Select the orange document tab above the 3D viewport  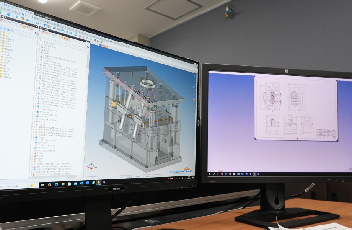pos(103,46)
